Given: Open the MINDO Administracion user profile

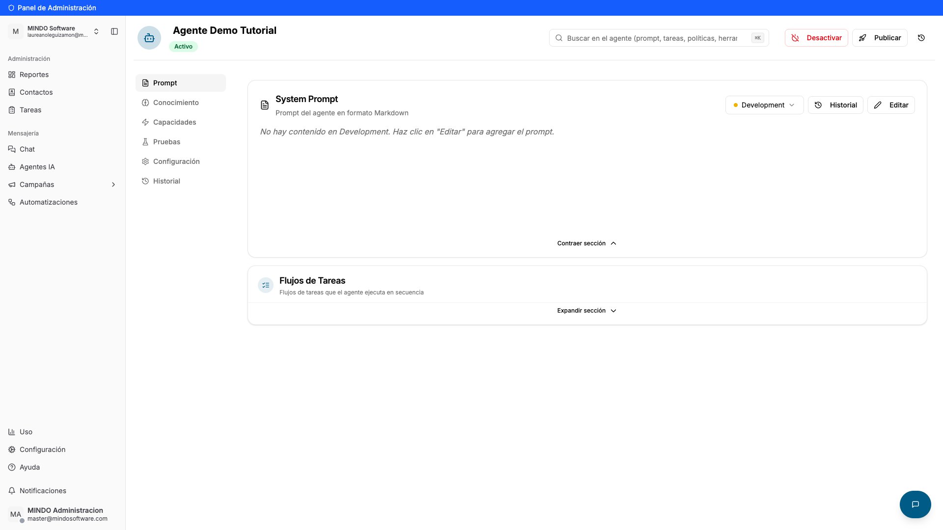Looking at the screenshot, I should [63, 514].
